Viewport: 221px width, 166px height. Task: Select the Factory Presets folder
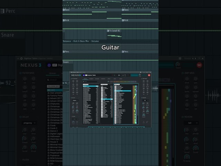coord(90,89)
